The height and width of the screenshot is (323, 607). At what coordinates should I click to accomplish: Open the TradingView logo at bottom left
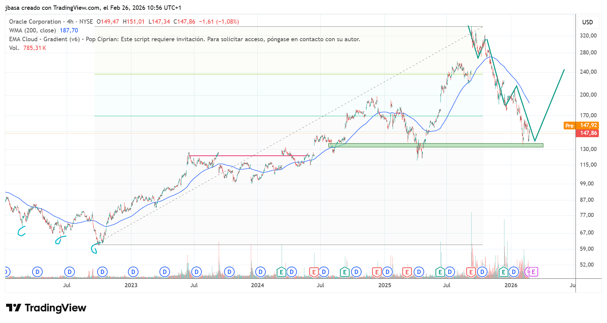(46, 308)
